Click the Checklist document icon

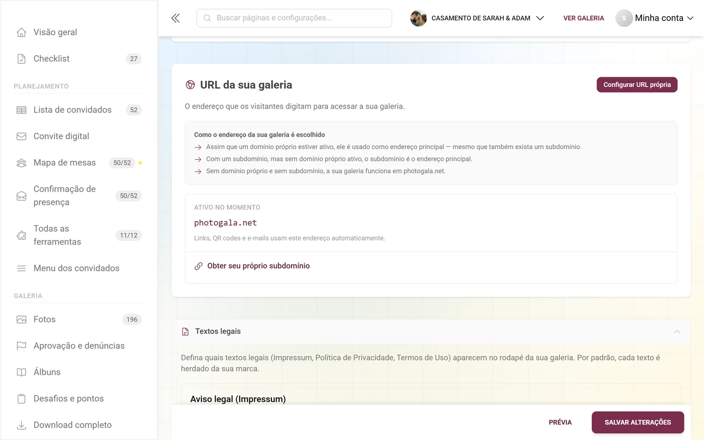[22, 59]
